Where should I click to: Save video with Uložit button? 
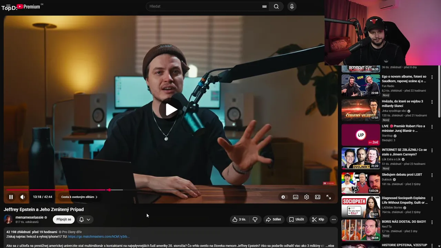[297, 219]
